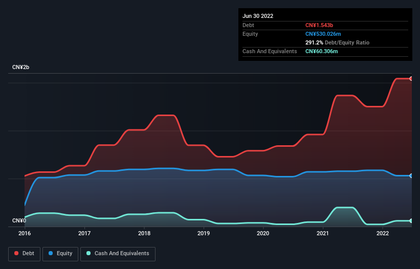Select the 2019 x-axis label
Viewport: 420px width, 269px height.
[204, 233]
